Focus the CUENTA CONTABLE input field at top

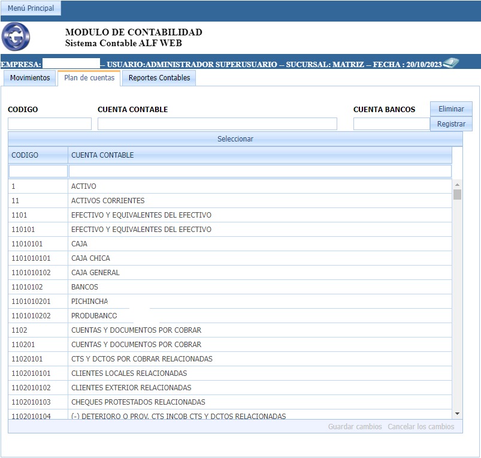click(x=217, y=124)
